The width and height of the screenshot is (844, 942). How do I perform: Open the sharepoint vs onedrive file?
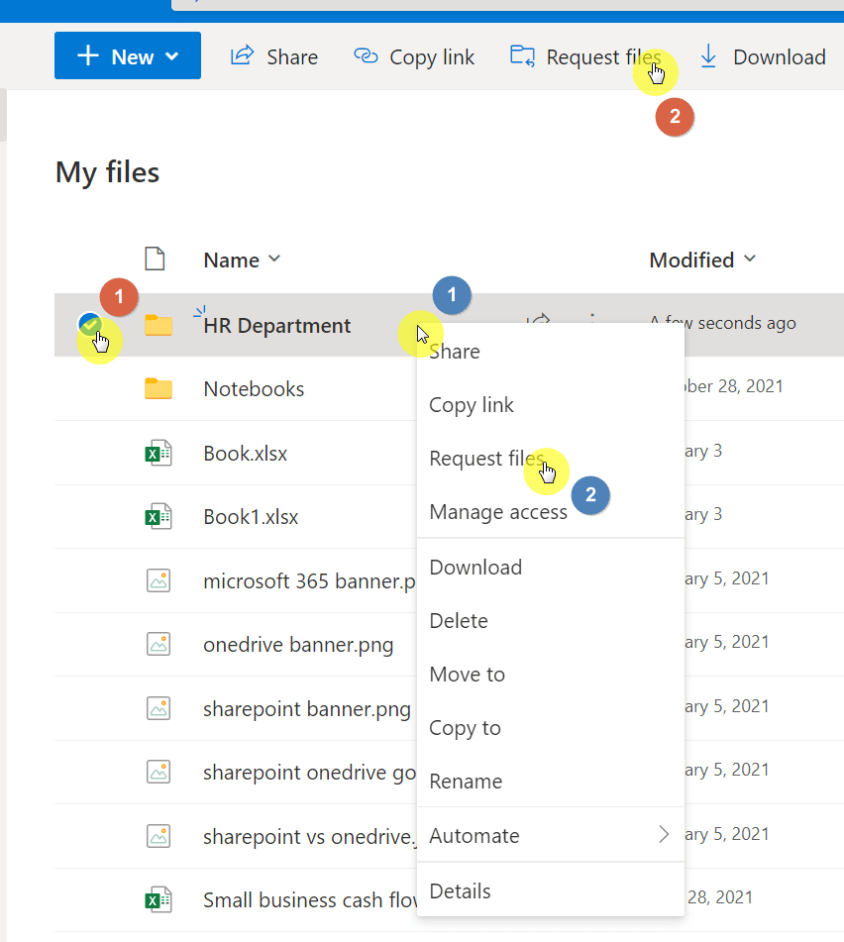coord(309,837)
